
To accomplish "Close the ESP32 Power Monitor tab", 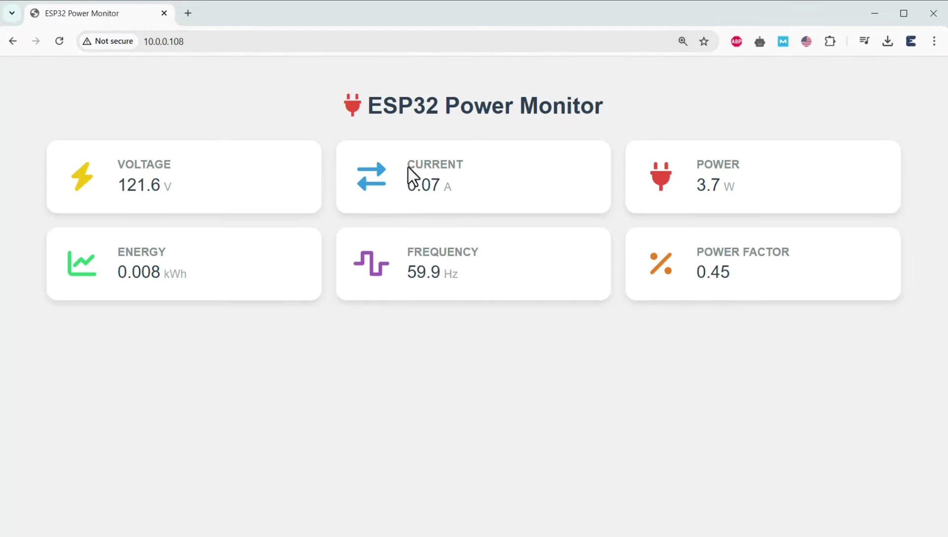I will [x=164, y=13].
